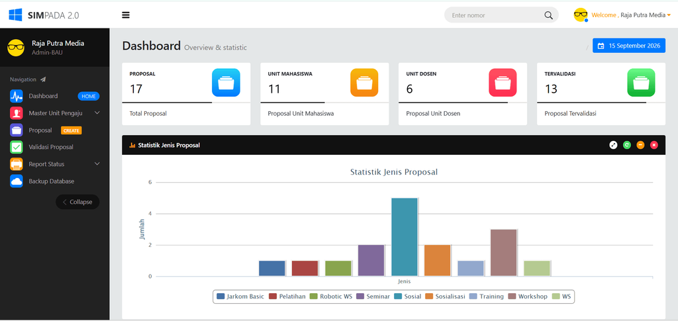The image size is (678, 321).
Task: Click the Total Proposal text
Action: (x=148, y=114)
